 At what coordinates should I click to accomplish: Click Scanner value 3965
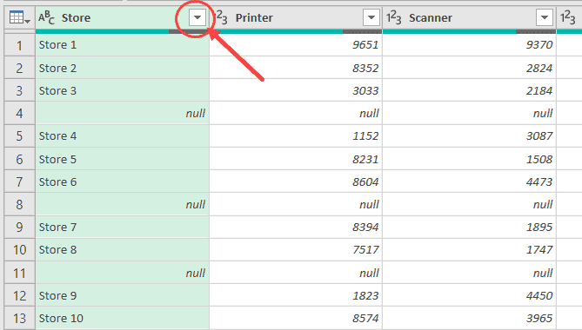(x=470, y=318)
